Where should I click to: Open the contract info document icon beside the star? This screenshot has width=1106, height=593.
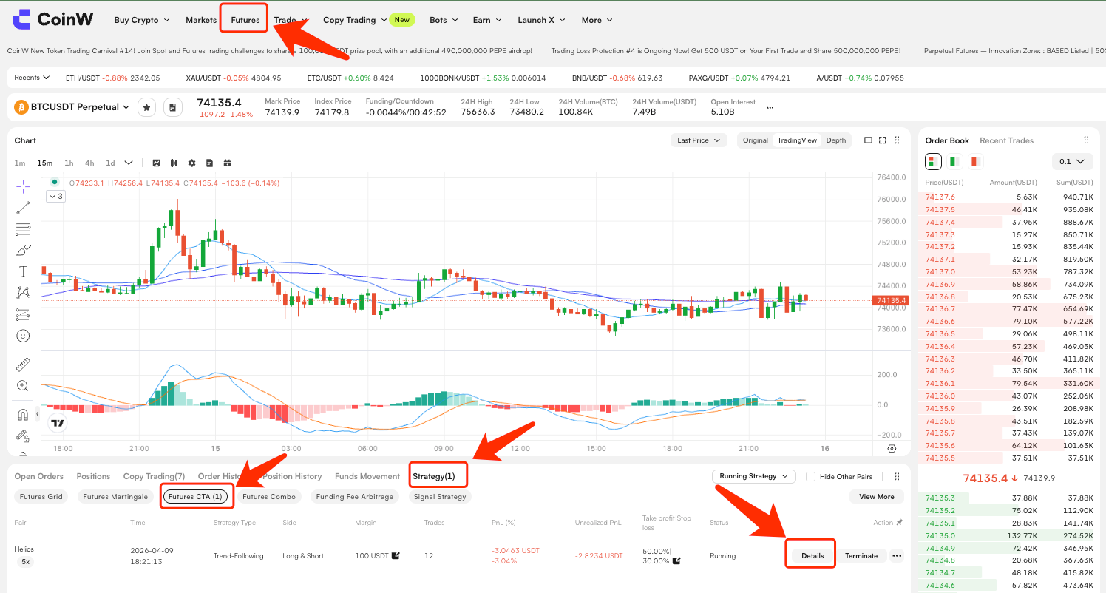click(172, 108)
